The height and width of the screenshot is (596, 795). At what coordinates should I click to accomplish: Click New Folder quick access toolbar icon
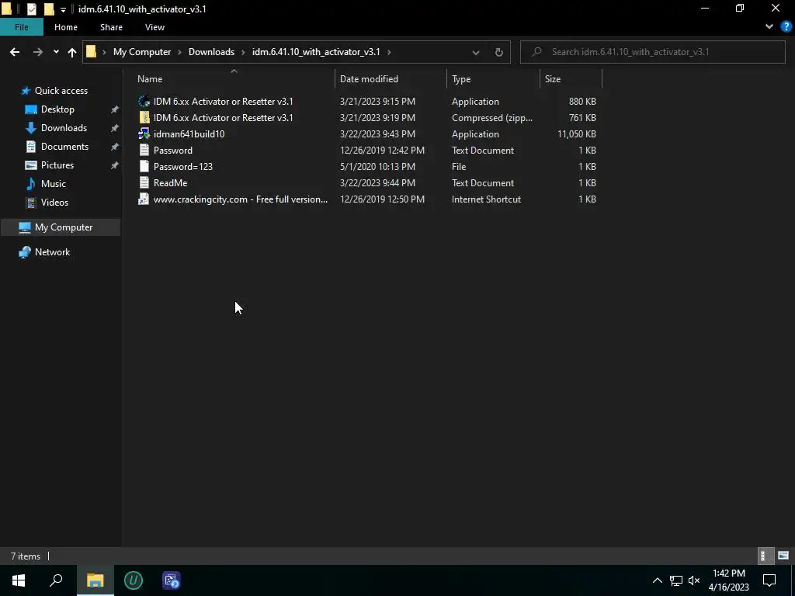(49, 9)
